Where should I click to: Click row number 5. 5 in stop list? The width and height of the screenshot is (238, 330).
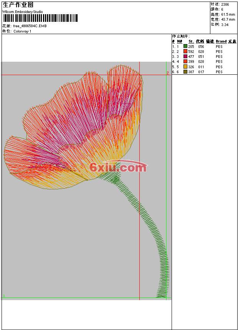tap(175, 67)
